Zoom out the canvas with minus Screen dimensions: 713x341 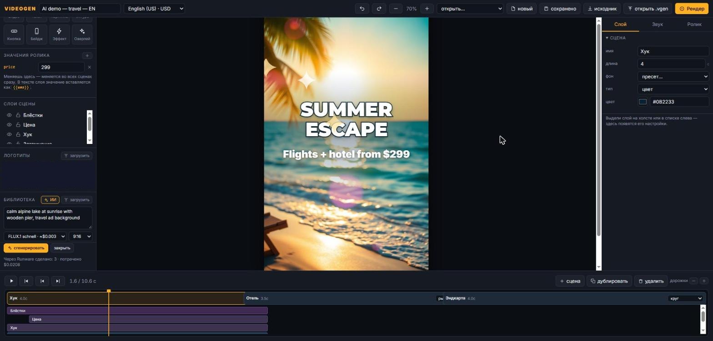(x=396, y=9)
